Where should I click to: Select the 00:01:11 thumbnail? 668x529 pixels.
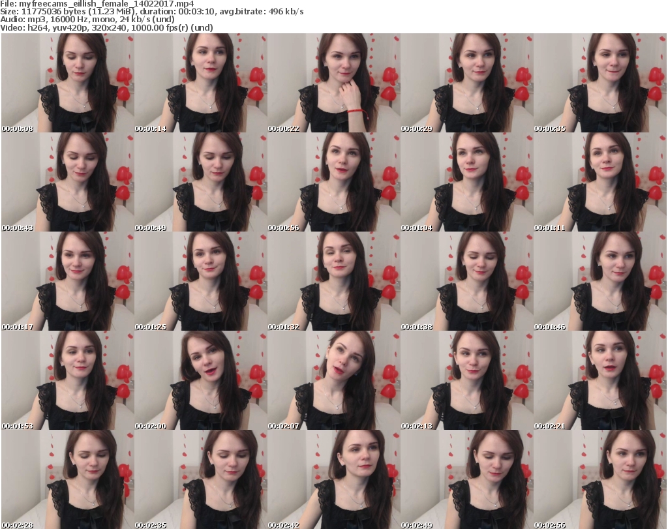pos(600,182)
